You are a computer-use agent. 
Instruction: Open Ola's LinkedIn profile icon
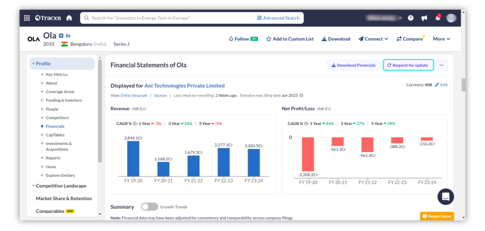[68, 36]
